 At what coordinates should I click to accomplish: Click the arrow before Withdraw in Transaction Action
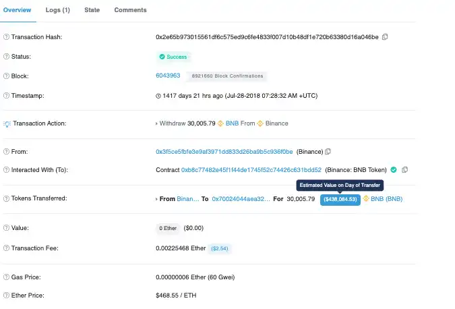click(x=156, y=123)
